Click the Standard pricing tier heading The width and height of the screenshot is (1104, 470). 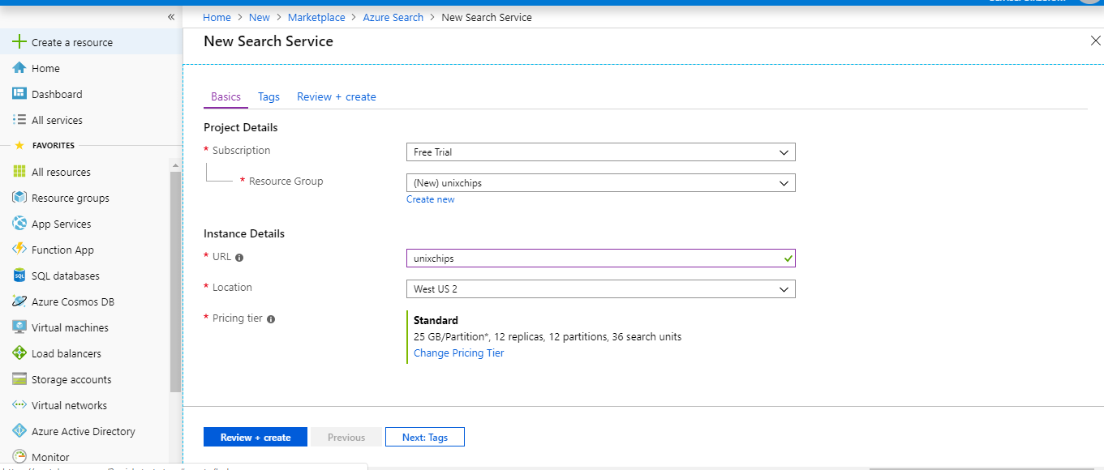pos(436,320)
